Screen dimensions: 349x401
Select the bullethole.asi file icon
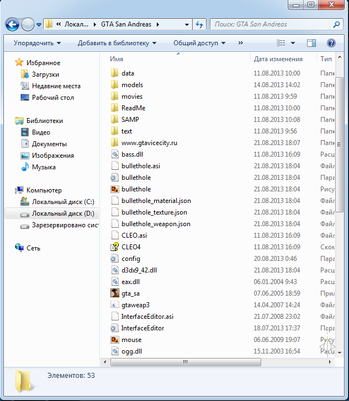pyautogui.click(x=115, y=166)
